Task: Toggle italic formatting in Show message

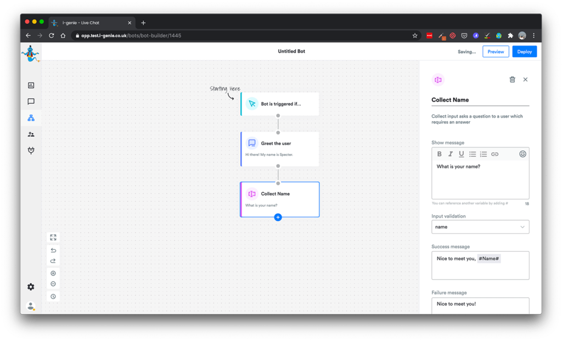Action: (451, 154)
